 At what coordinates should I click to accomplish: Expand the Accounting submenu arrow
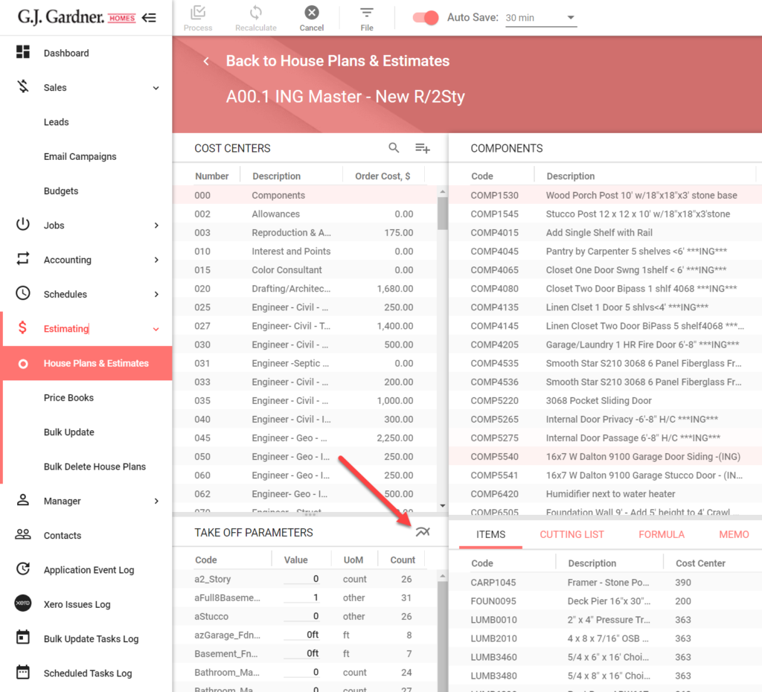(156, 260)
